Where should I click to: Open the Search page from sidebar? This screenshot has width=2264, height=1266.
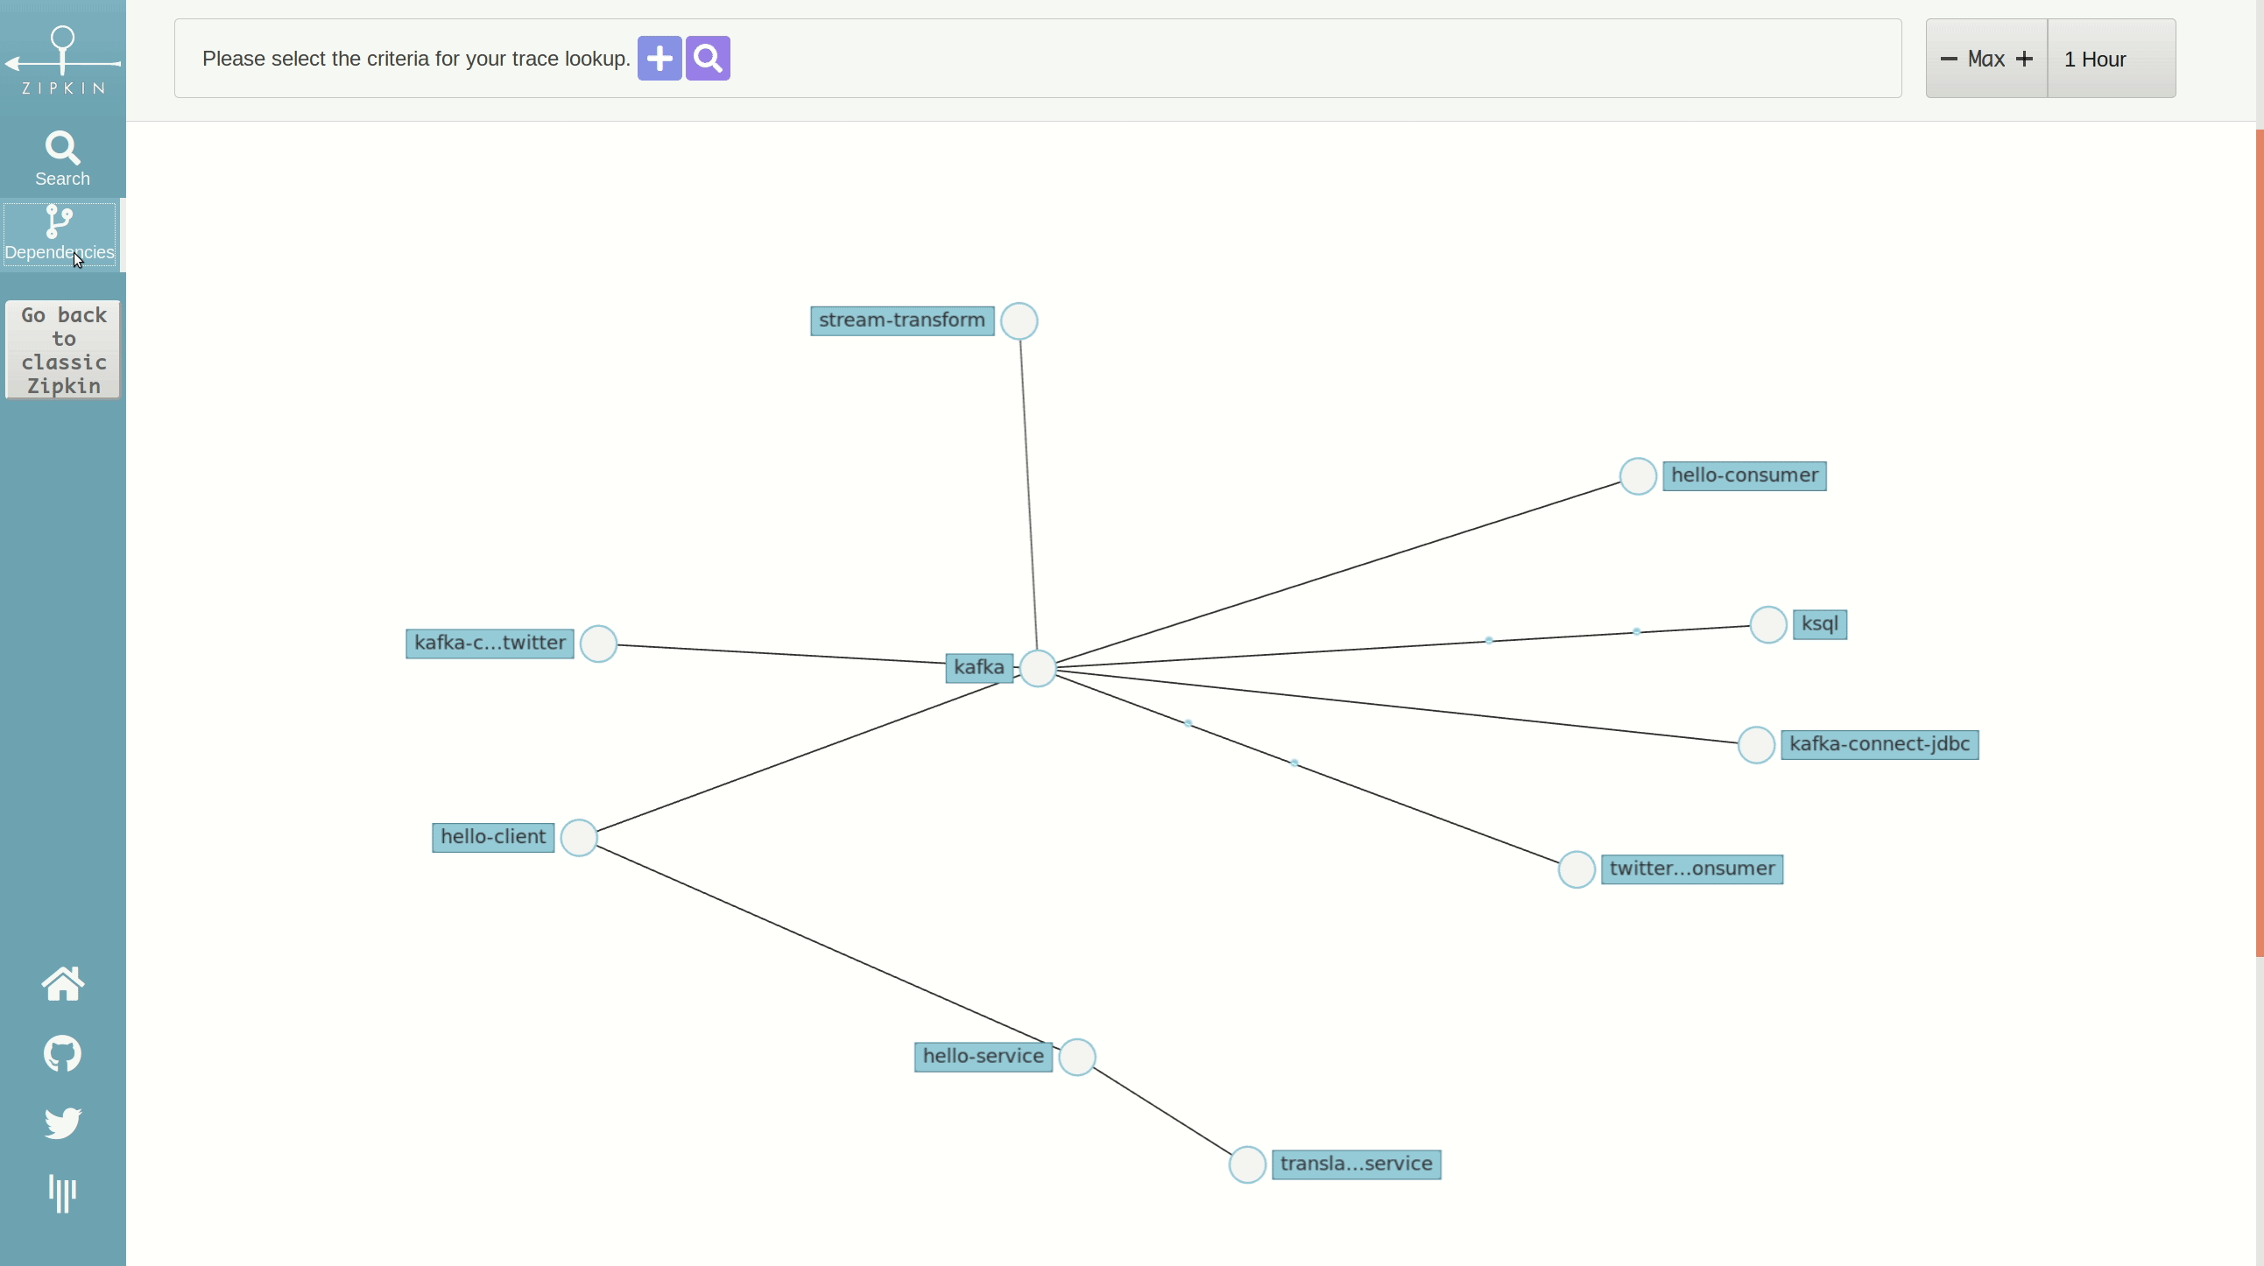click(62, 159)
